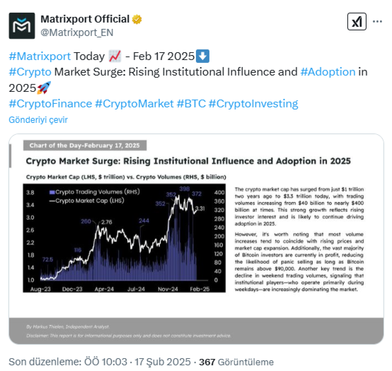
Task: Open the Matrixport Official display name
Action: [x=85, y=19]
